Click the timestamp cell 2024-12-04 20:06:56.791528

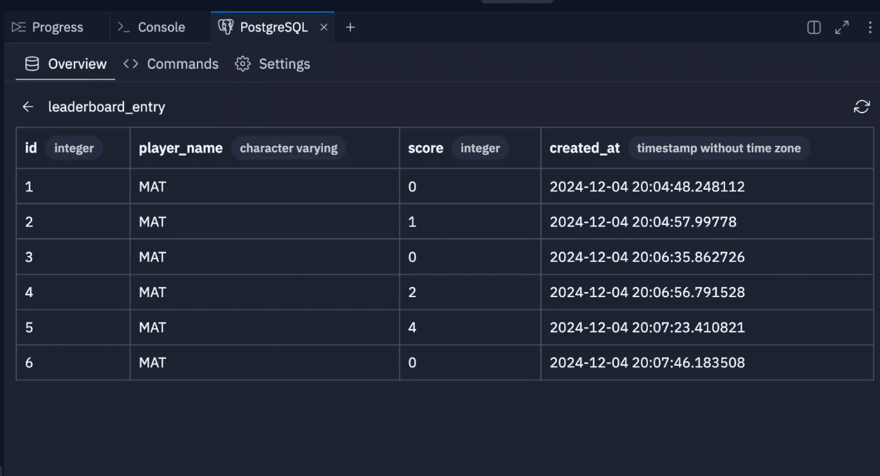(647, 292)
